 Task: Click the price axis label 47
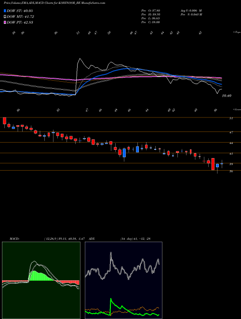[x=231, y=132]
